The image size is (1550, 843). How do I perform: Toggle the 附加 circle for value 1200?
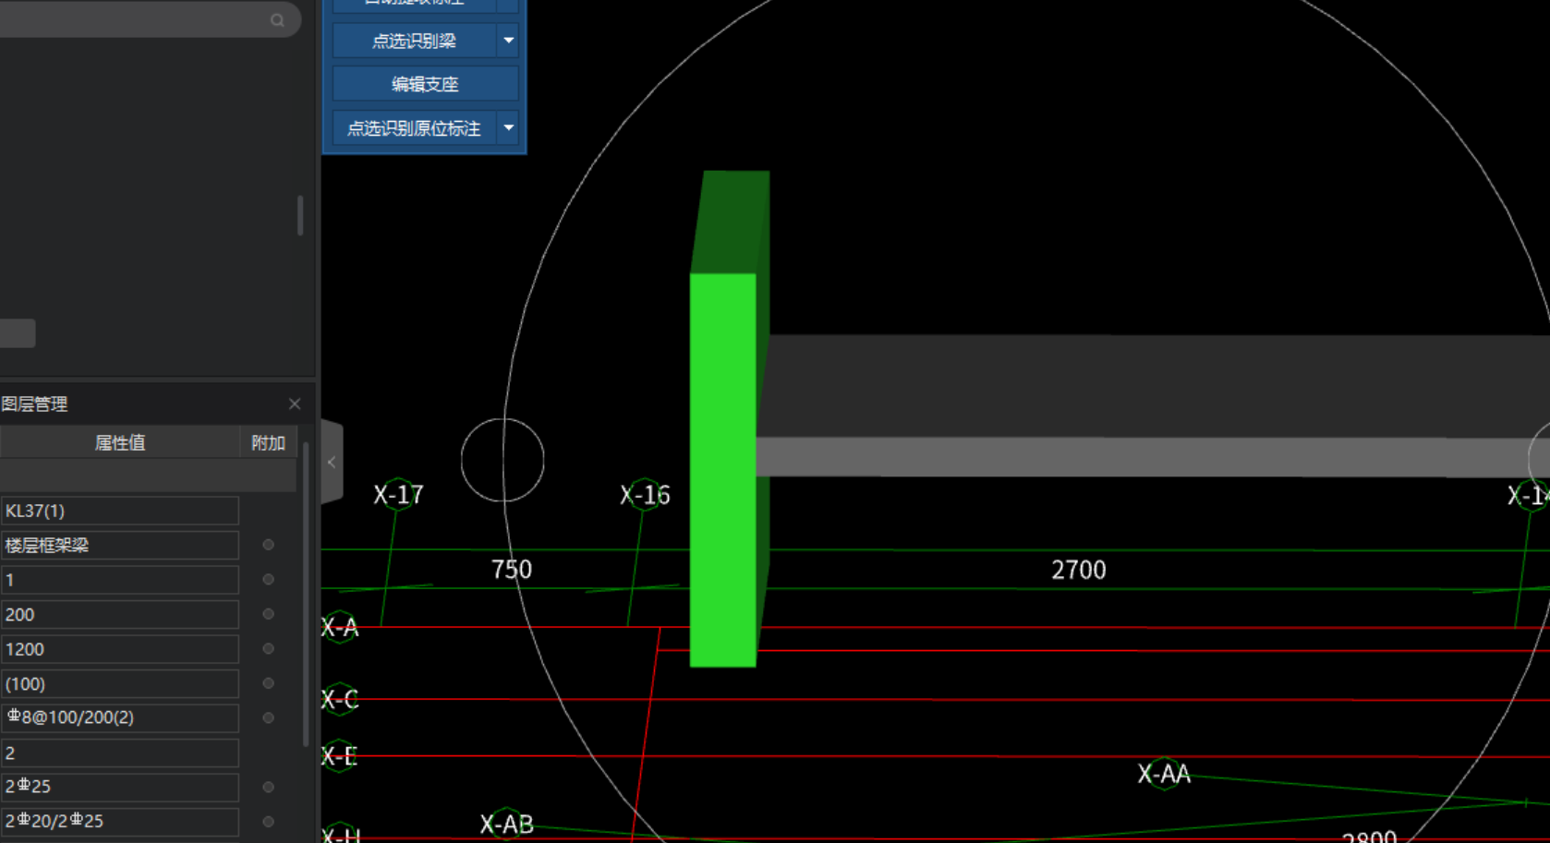point(269,649)
